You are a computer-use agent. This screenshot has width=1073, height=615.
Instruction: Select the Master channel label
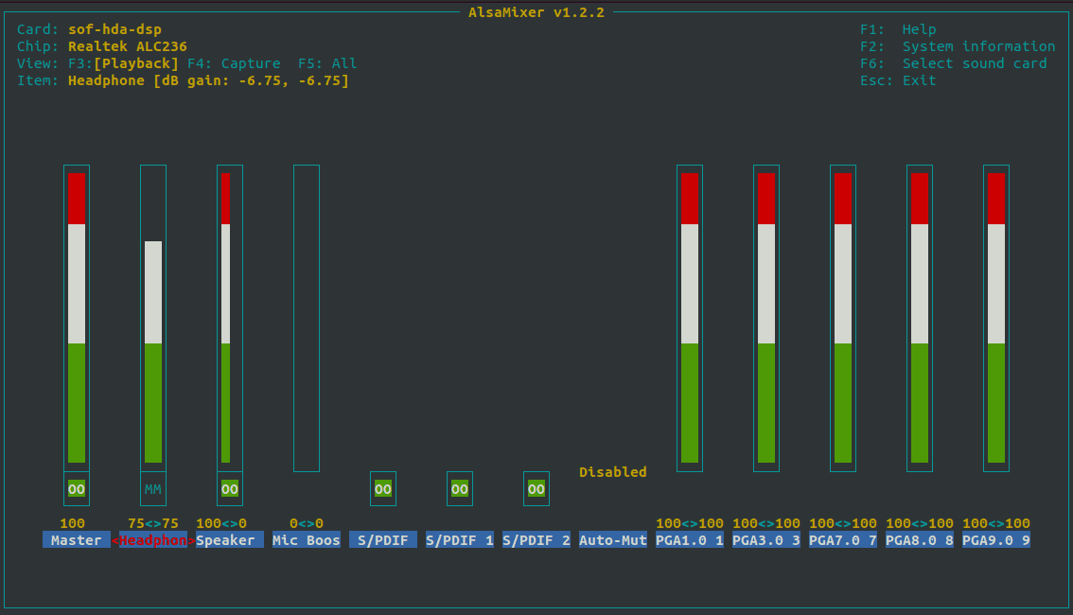click(x=77, y=539)
